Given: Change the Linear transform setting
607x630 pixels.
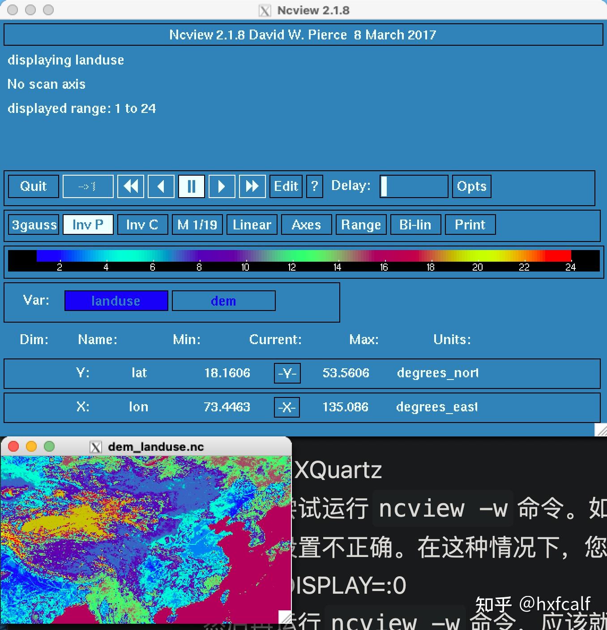Looking at the screenshot, I should 252,224.
